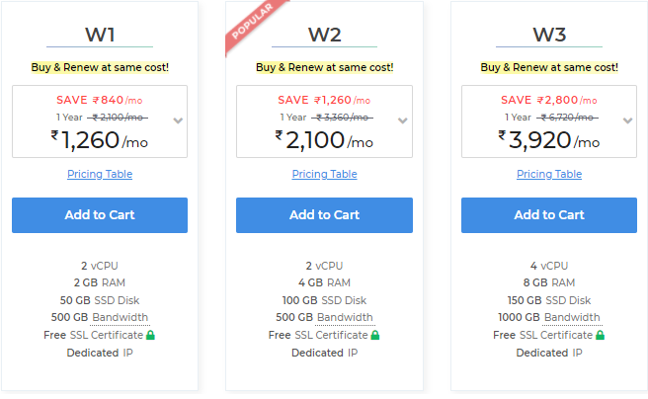Open the Pricing Table link under W1

pyautogui.click(x=100, y=174)
